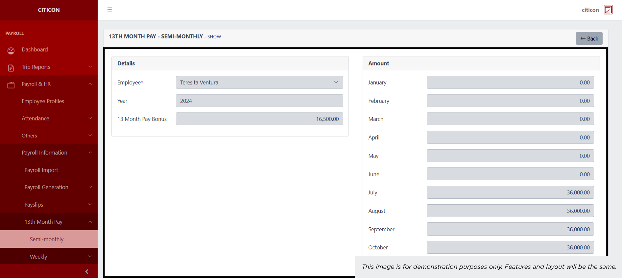The image size is (622, 278).
Task: Click the 13 Month Pay Bonus field
Action: (x=259, y=119)
